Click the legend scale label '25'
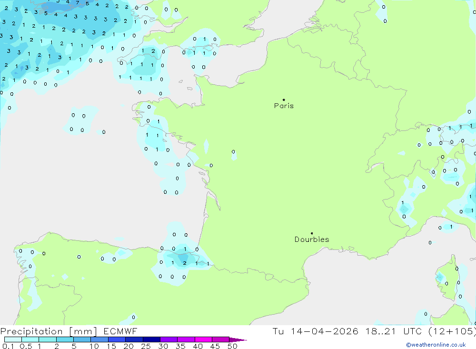The width and height of the screenshot is (476, 349). [146, 346]
